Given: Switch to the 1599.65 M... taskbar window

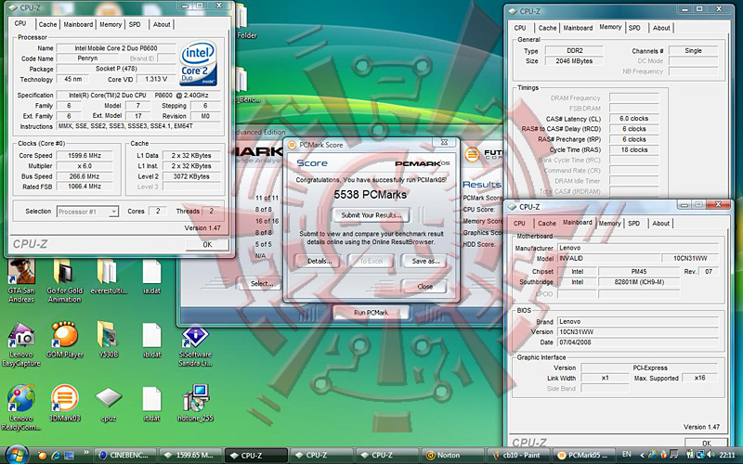Looking at the screenshot, I should pos(189,455).
